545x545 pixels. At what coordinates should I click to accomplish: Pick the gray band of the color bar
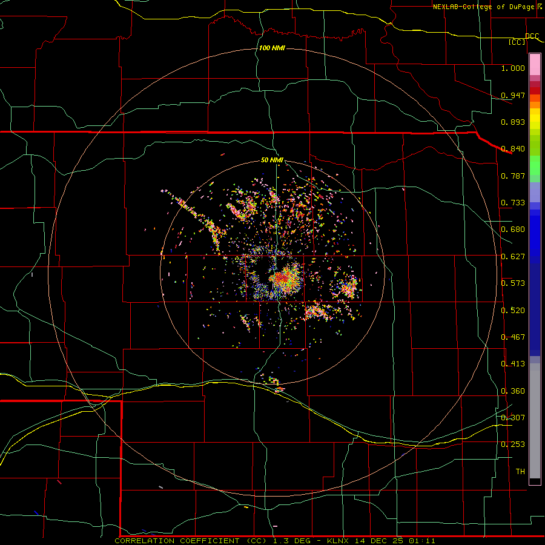click(x=535, y=421)
